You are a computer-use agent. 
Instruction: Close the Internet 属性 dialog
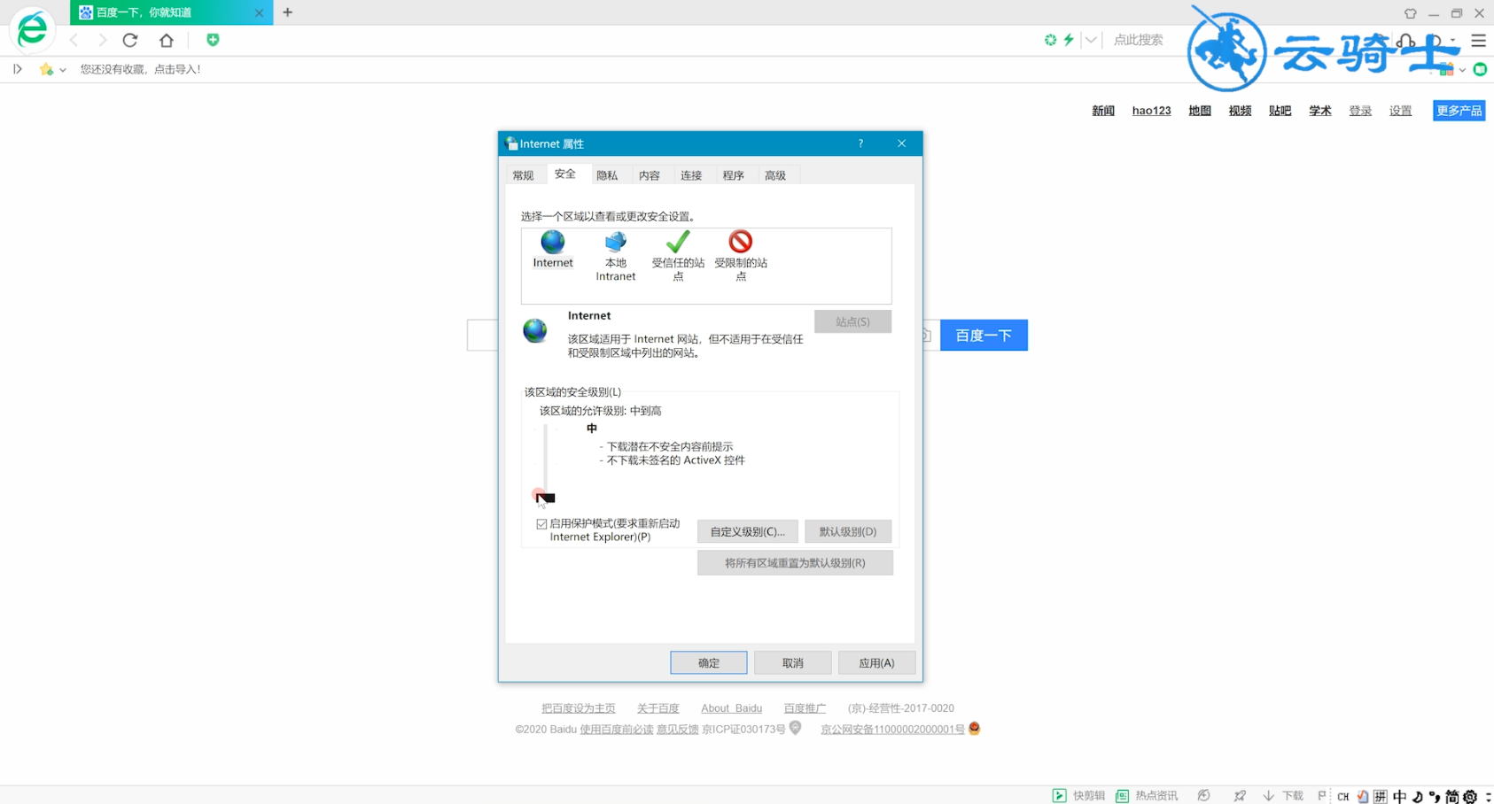point(901,143)
